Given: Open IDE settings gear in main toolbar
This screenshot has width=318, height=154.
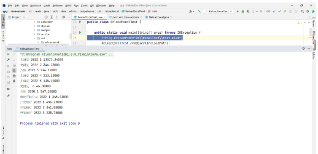Looking at the screenshot, I should tap(307, 11).
